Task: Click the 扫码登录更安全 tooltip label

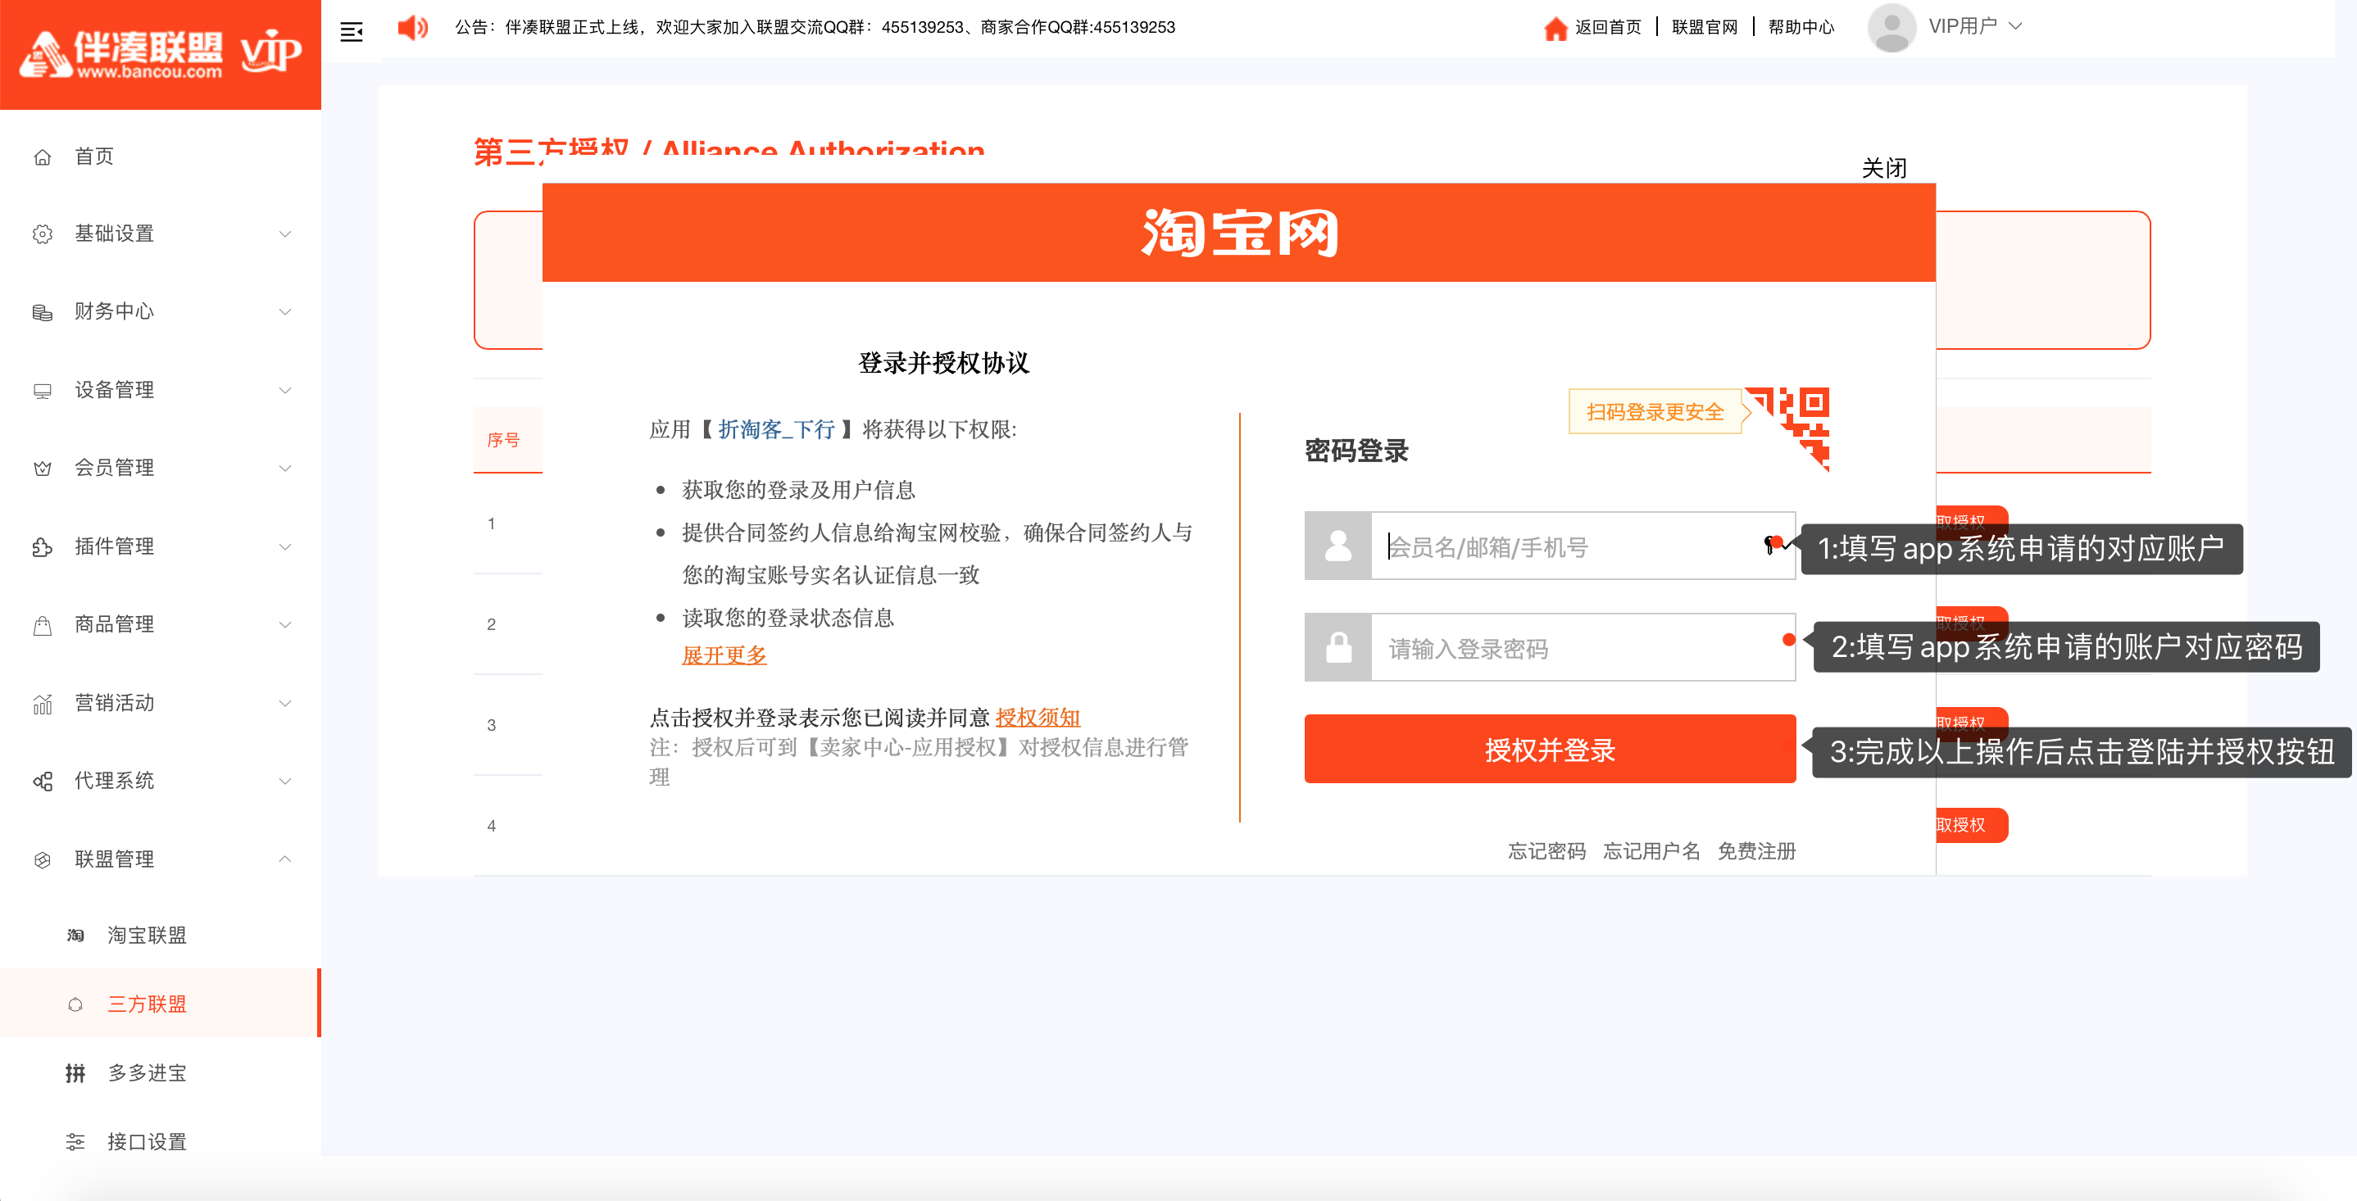Action: [x=1655, y=411]
